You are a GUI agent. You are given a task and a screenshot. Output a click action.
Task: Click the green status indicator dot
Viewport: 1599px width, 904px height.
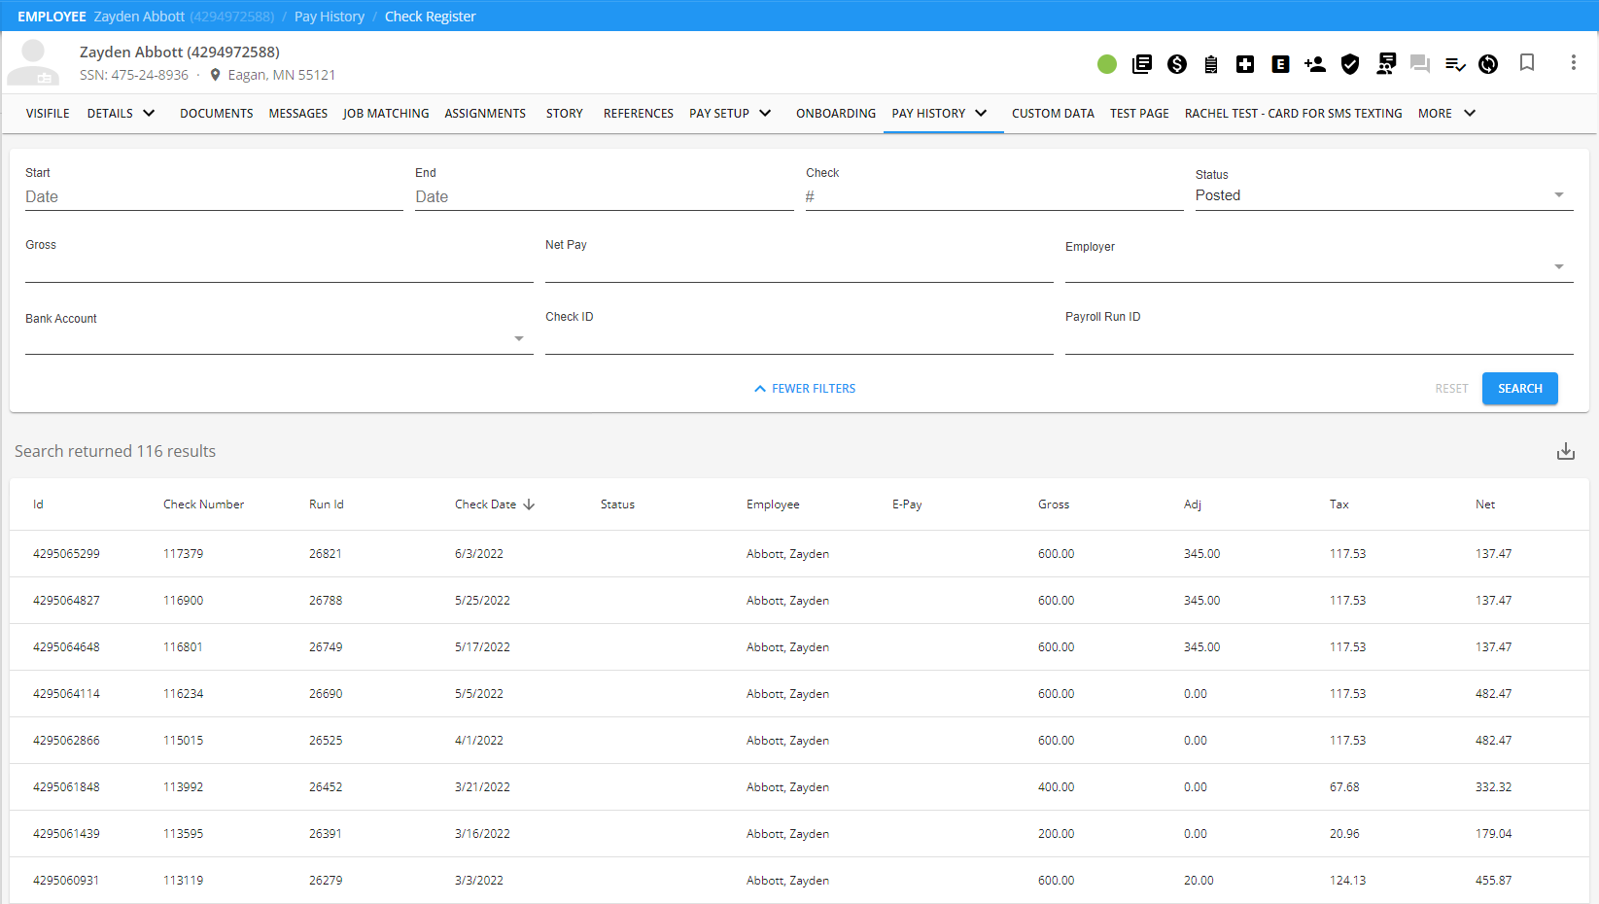(x=1107, y=64)
